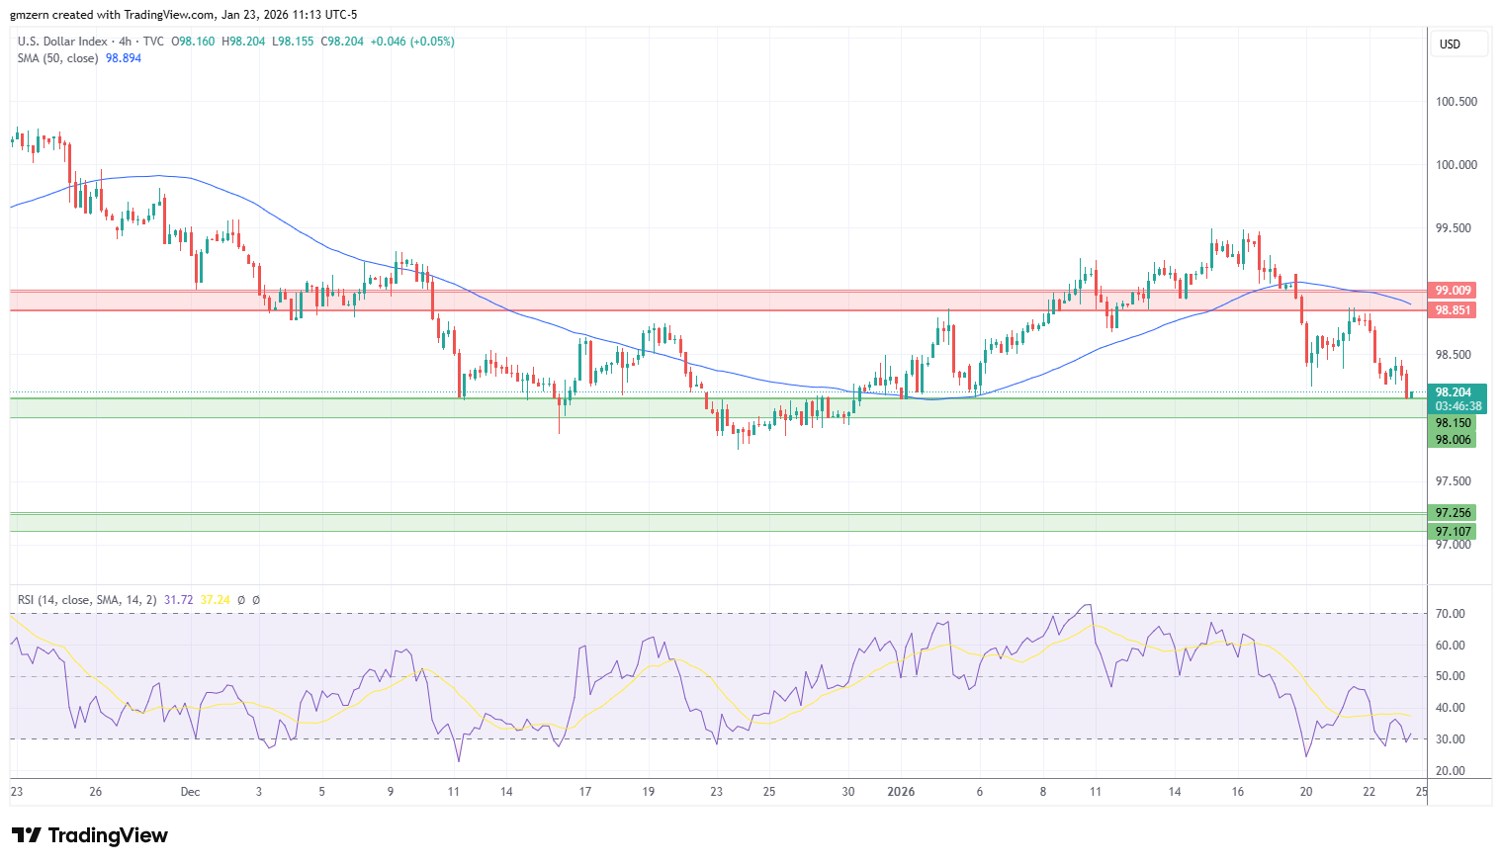Click the 99.009 resistance price label
1502x865 pixels.
pyautogui.click(x=1453, y=291)
